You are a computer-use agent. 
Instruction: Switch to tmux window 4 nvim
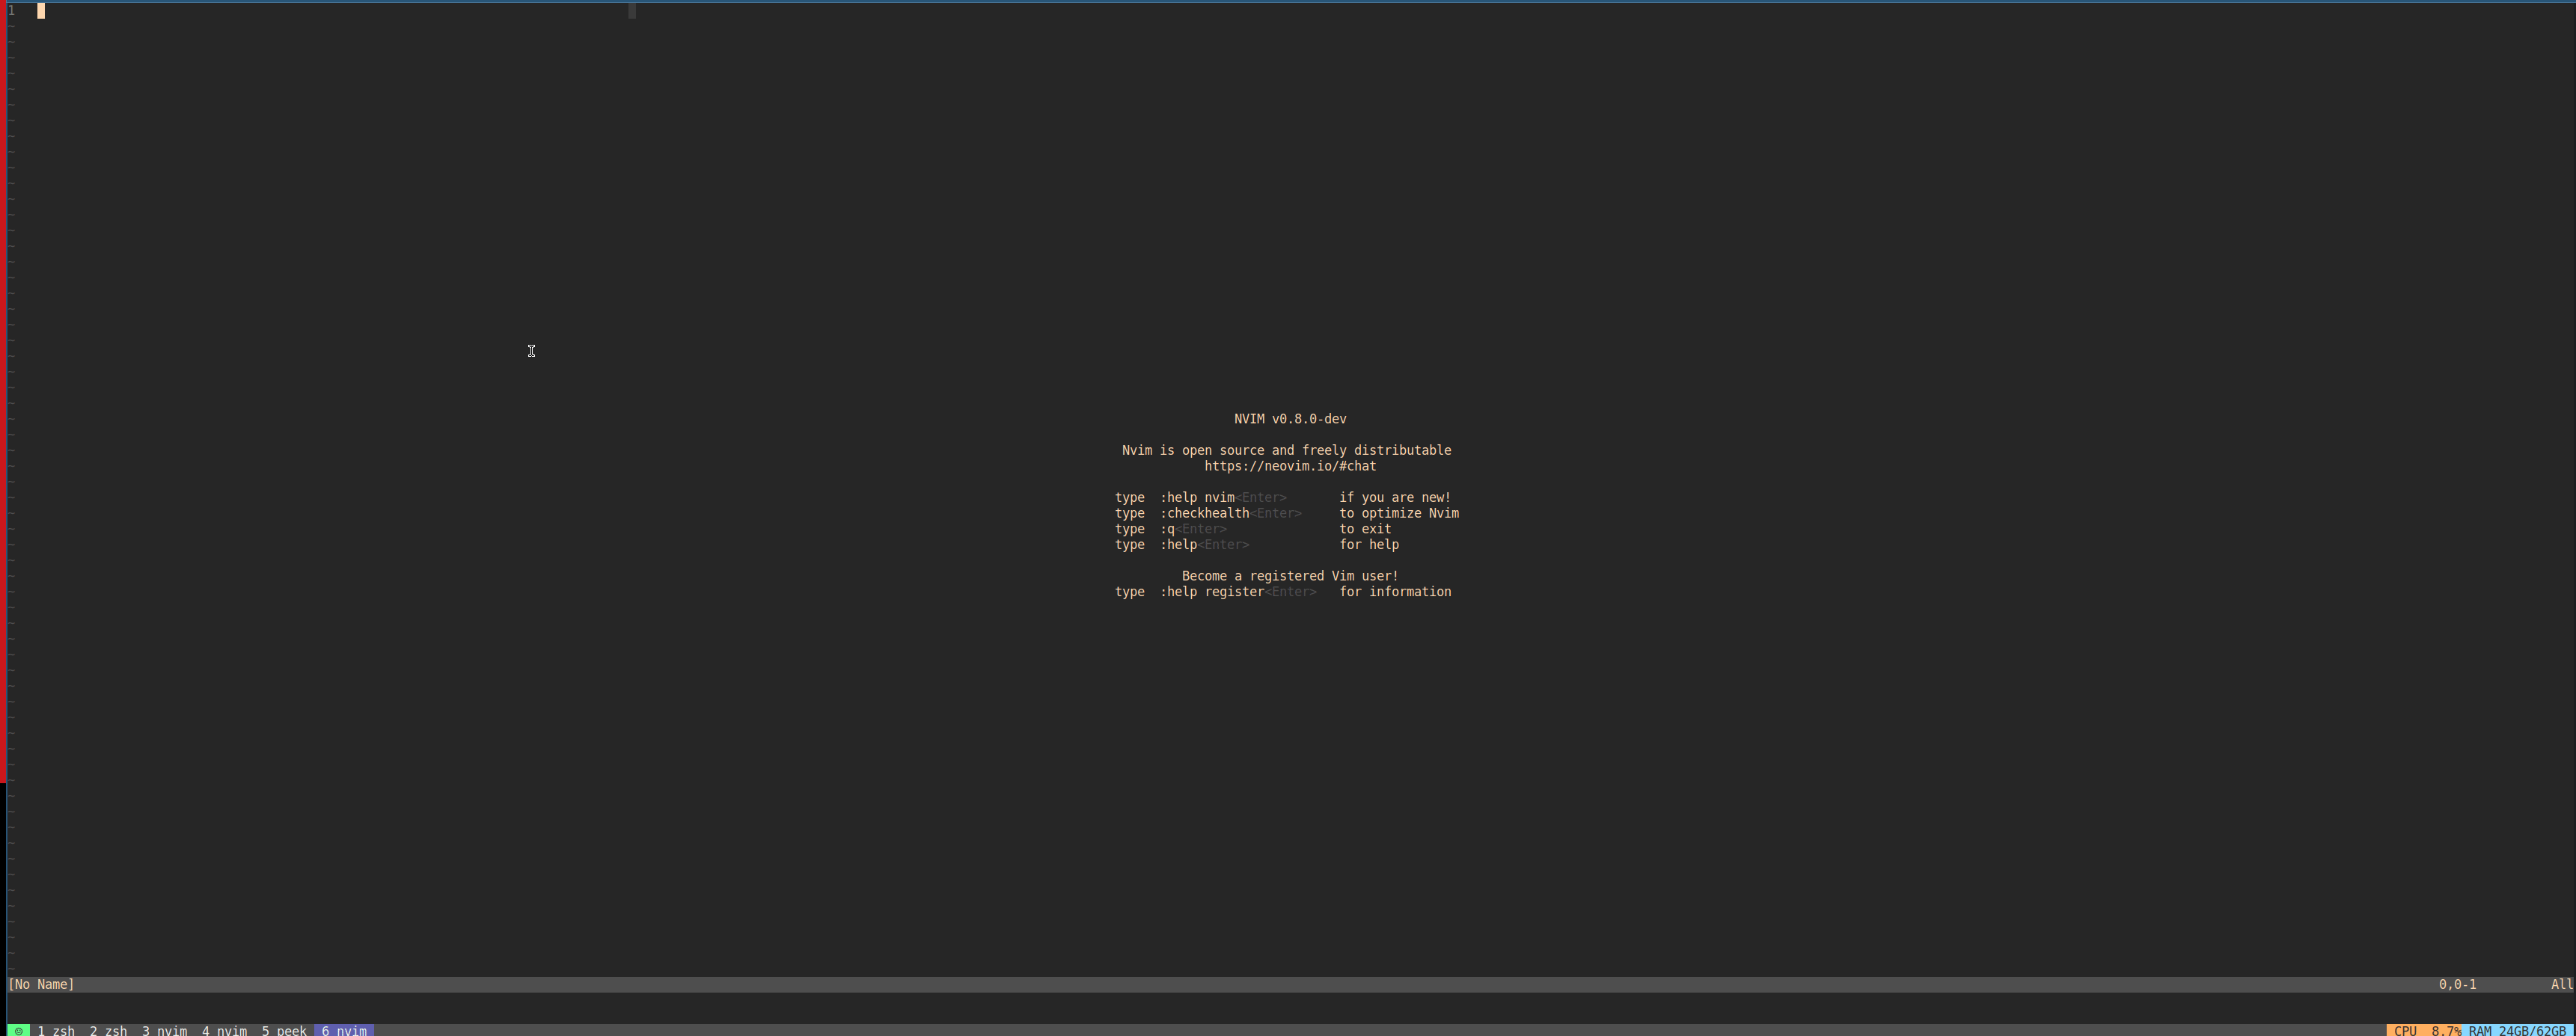(x=224, y=1030)
